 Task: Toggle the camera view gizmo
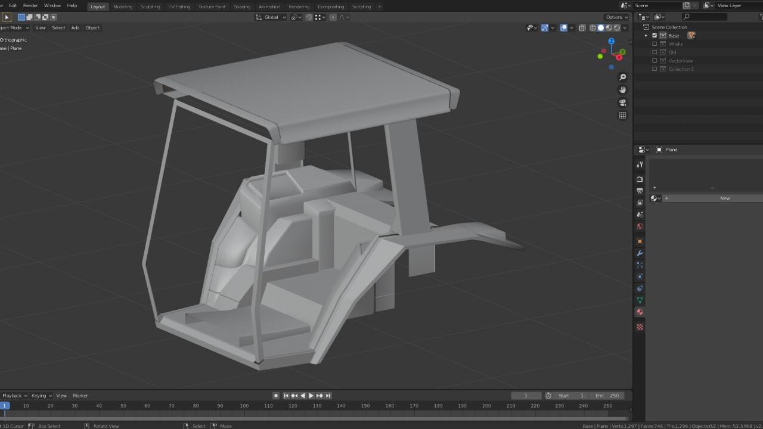coord(622,102)
